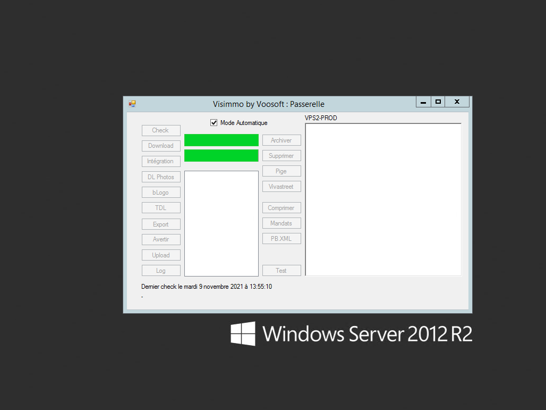This screenshot has height=410, width=546.
Task: Launch the Comprimer function
Action: [x=281, y=208]
